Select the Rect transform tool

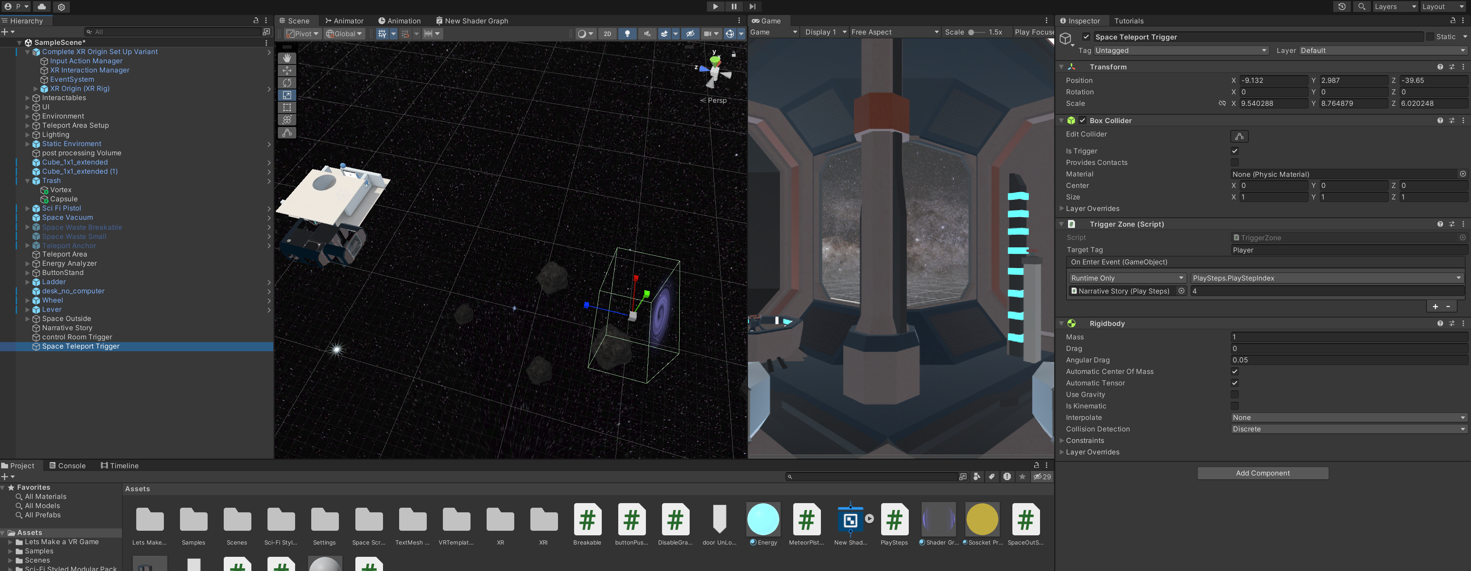point(287,107)
